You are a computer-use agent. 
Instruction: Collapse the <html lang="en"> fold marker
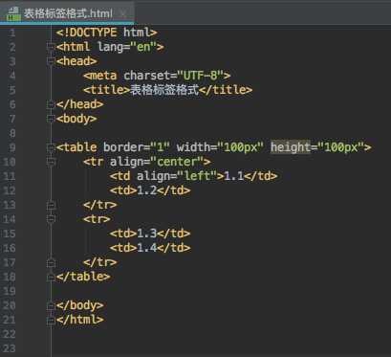click(51, 47)
